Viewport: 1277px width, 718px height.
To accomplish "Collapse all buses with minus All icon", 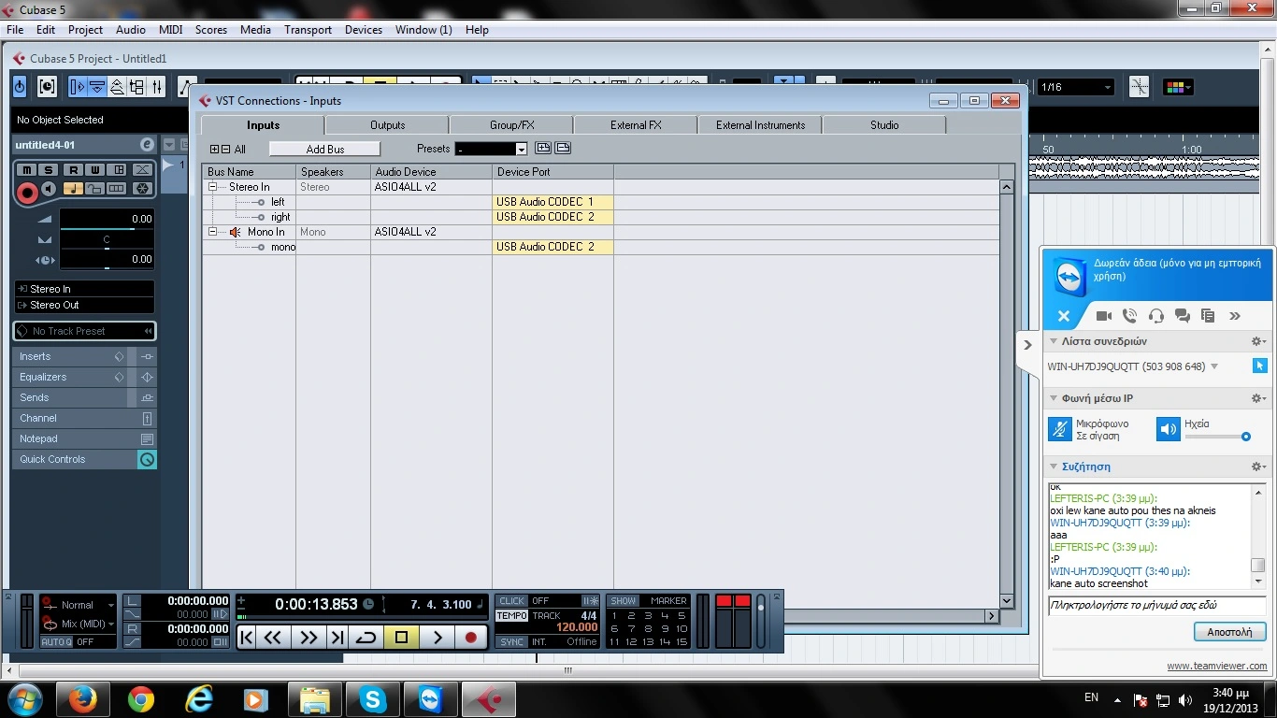I will [x=225, y=149].
